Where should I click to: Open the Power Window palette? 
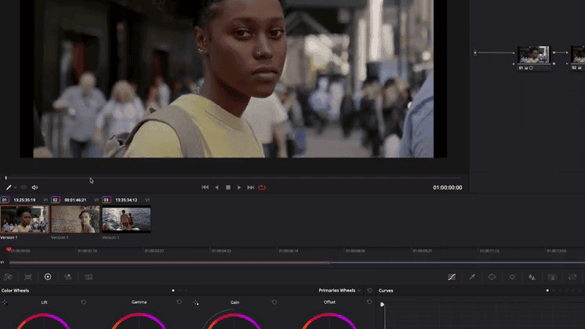tap(492, 277)
